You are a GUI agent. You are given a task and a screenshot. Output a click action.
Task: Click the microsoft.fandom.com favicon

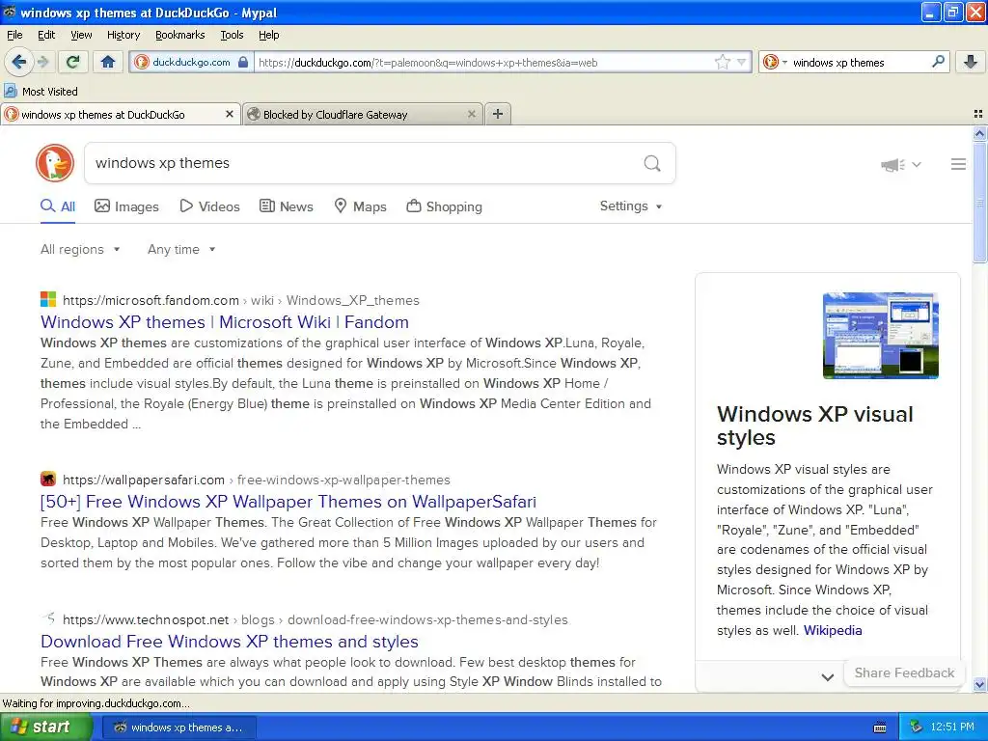click(x=48, y=299)
